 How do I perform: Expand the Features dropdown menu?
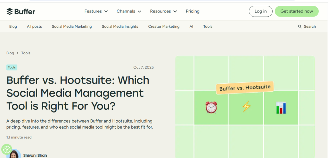(x=96, y=11)
